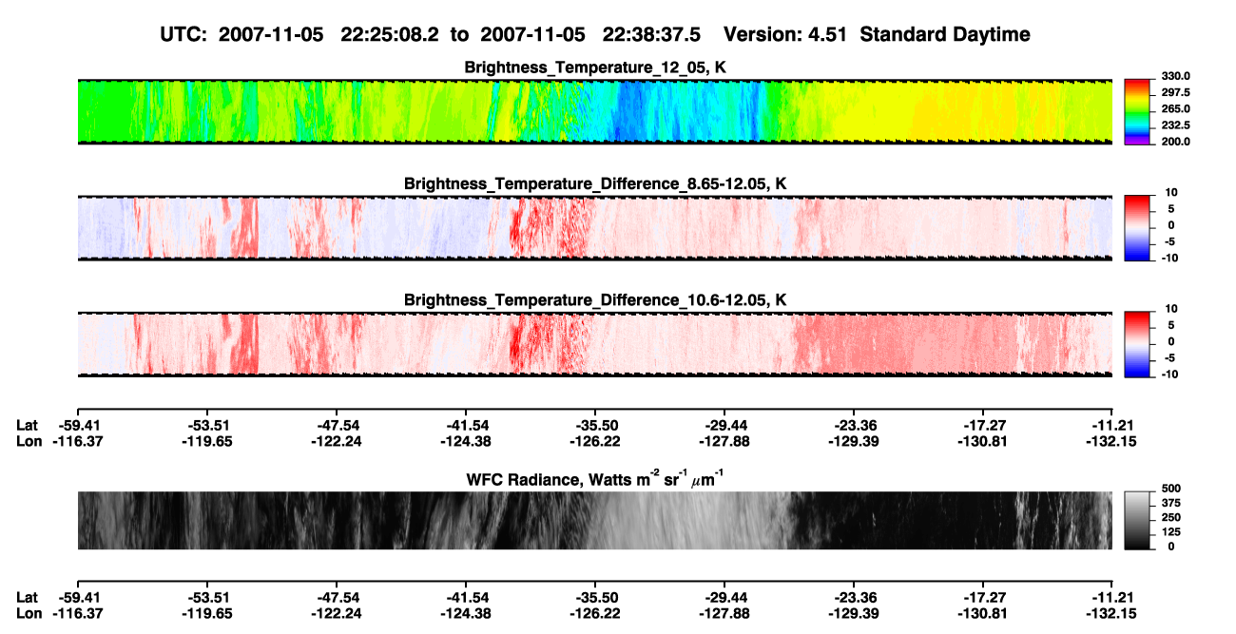Click the 232.5 color bar label
Viewport: 1236px width, 634px height.
pos(1175,125)
